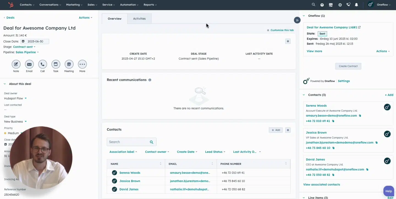The height and width of the screenshot is (199, 396).
Task: Open the deal Actions dropdown on the left
Action: tap(86, 18)
